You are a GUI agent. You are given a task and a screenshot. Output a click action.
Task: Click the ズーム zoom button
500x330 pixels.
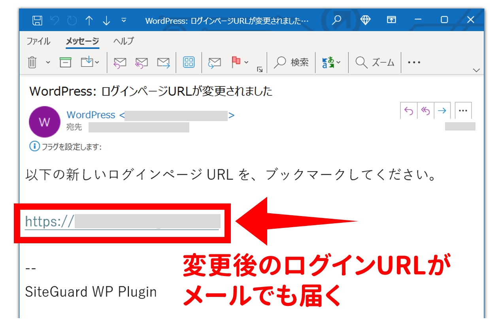375,62
